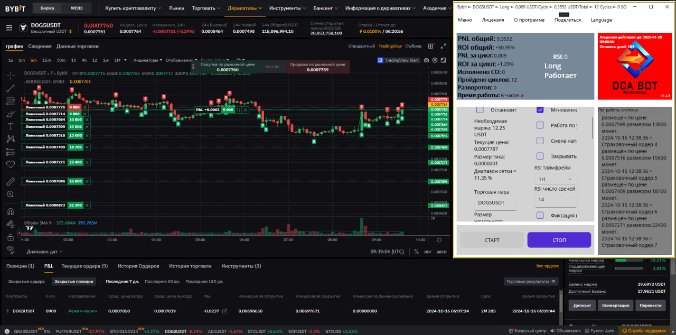Select the text annotation tool
Image resolution: width=676 pixels, height=335 pixels.
[x=11, y=126]
